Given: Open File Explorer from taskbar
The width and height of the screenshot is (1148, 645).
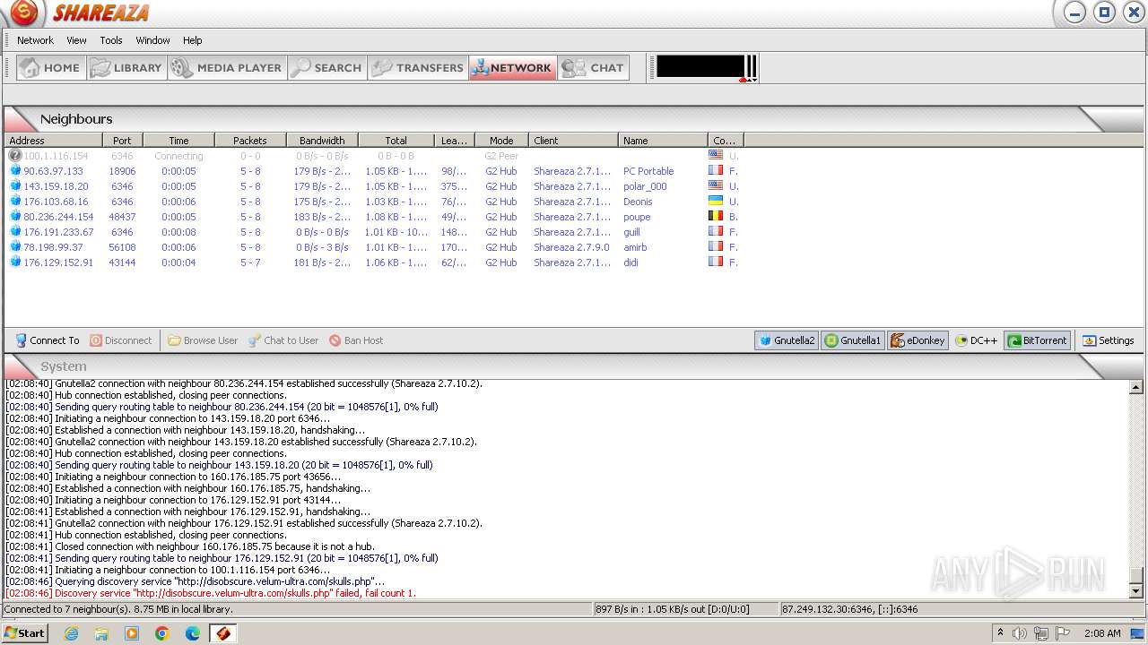Looking at the screenshot, I should 101,633.
